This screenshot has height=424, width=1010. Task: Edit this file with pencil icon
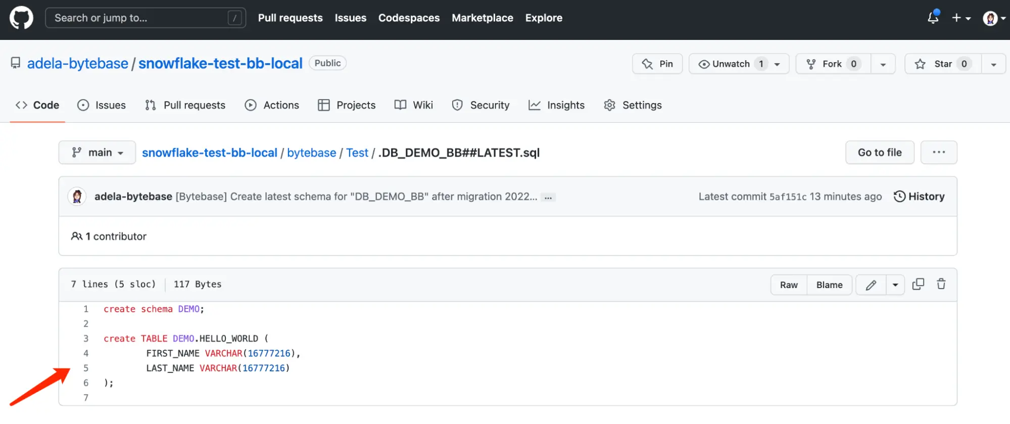(871, 285)
